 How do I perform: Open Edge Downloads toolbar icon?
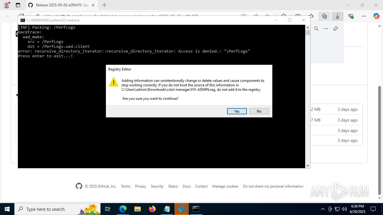point(338,16)
